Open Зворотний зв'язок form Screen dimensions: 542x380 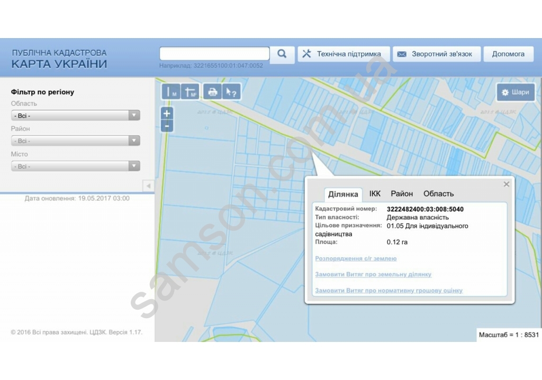click(x=437, y=54)
